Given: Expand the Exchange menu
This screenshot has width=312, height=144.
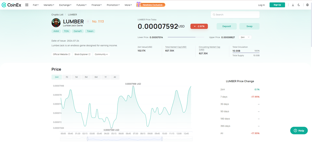Looking at the screenshot, I should click(65, 5).
